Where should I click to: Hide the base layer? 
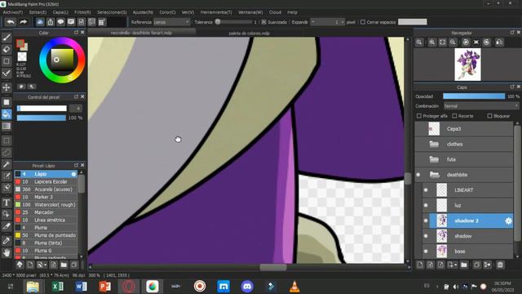(x=426, y=252)
